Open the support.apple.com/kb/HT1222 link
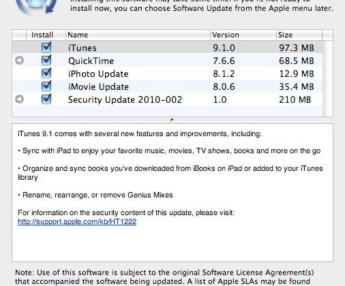This screenshot has width=345, height=286. 77,221
